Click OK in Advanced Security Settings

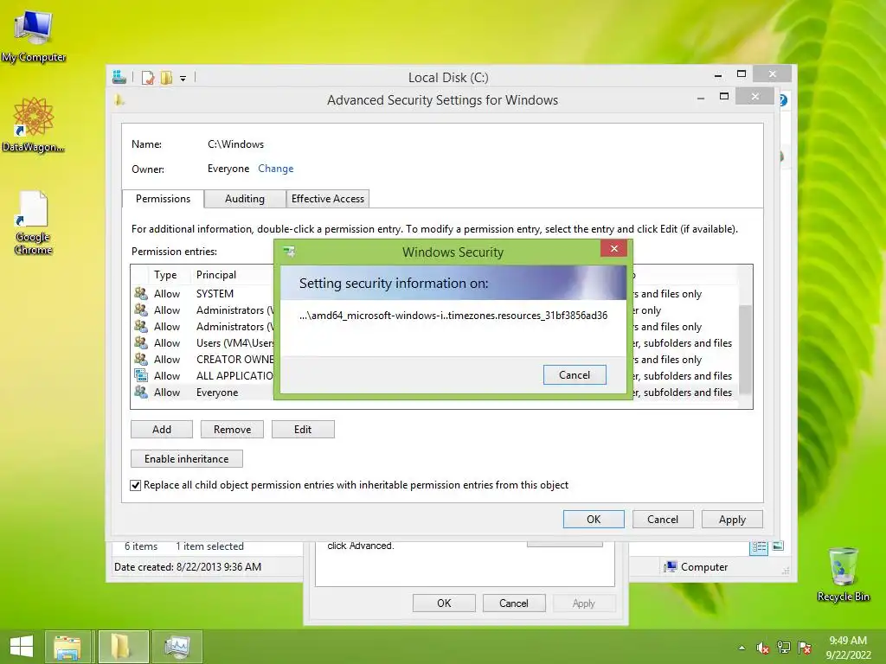click(594, 519)
